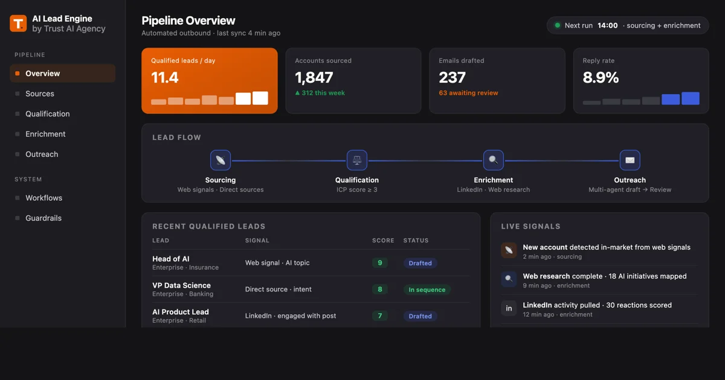Viewport: 725px width, 380px height.
Task: Click the STATUS column header
Action: pyautogui.click(x=416, y=241)
